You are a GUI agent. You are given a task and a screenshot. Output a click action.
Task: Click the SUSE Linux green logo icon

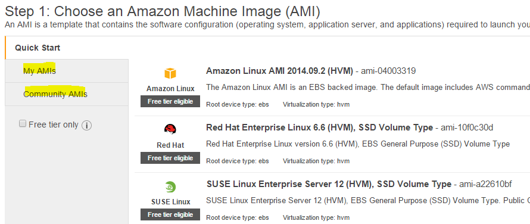[x=170, y=186]
